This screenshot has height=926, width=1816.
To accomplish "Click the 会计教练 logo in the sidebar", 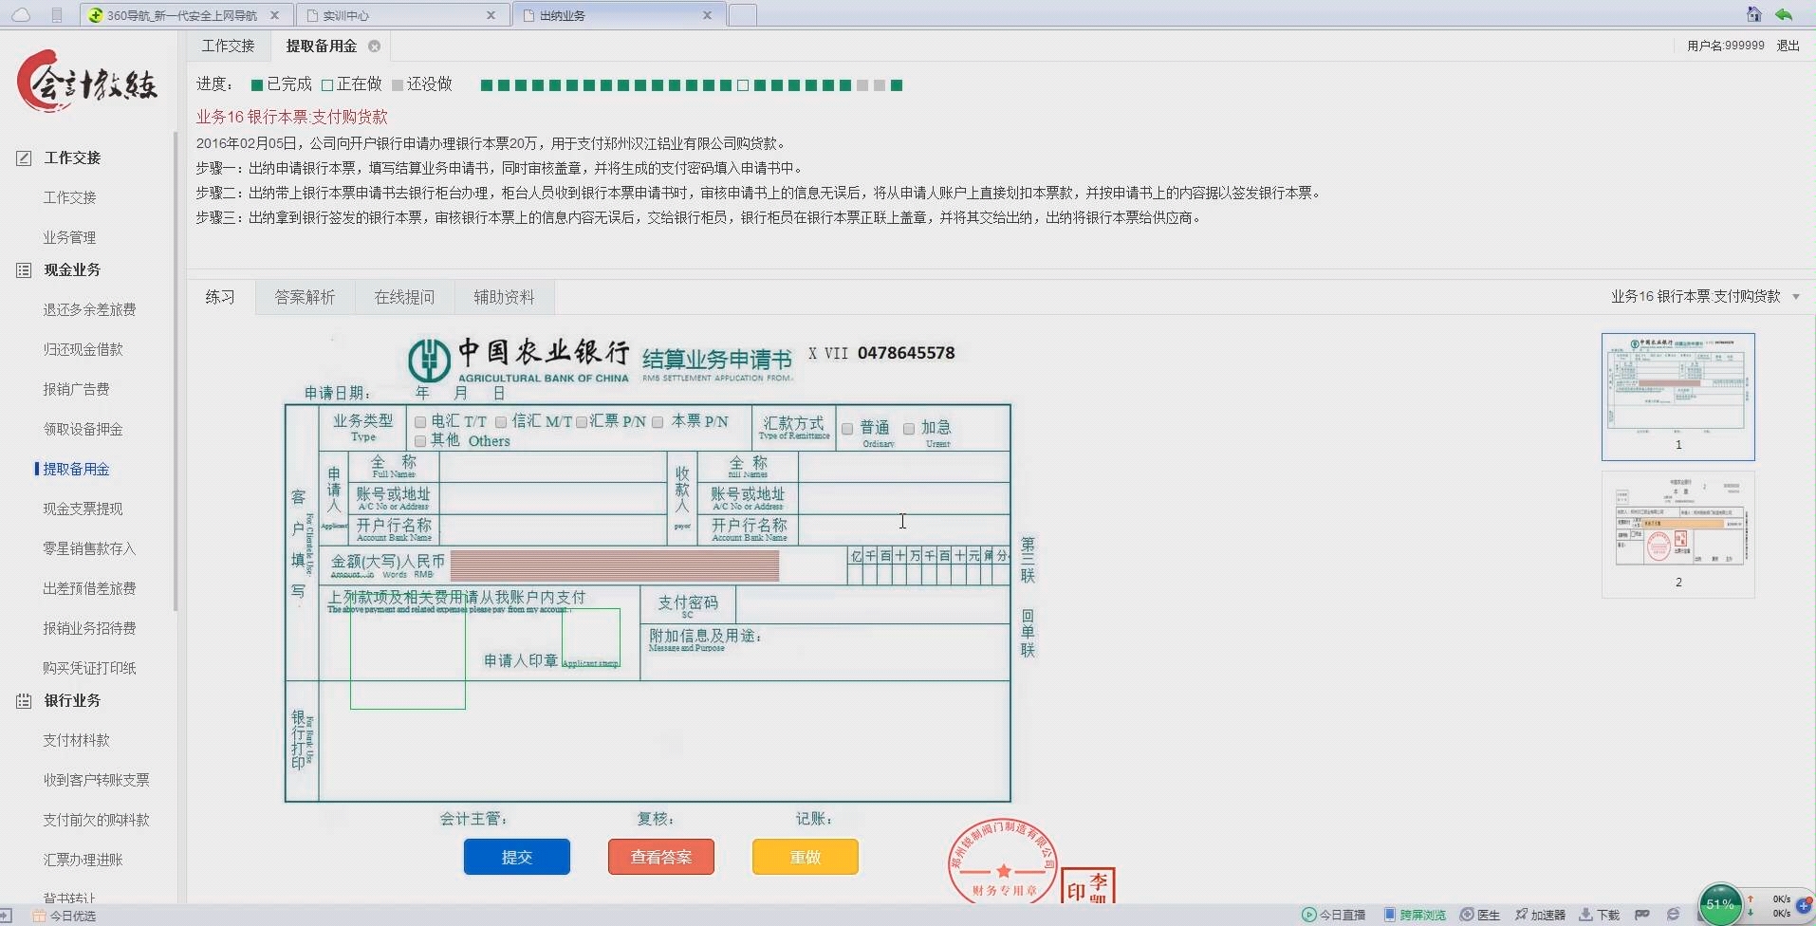I will [85, 81].
